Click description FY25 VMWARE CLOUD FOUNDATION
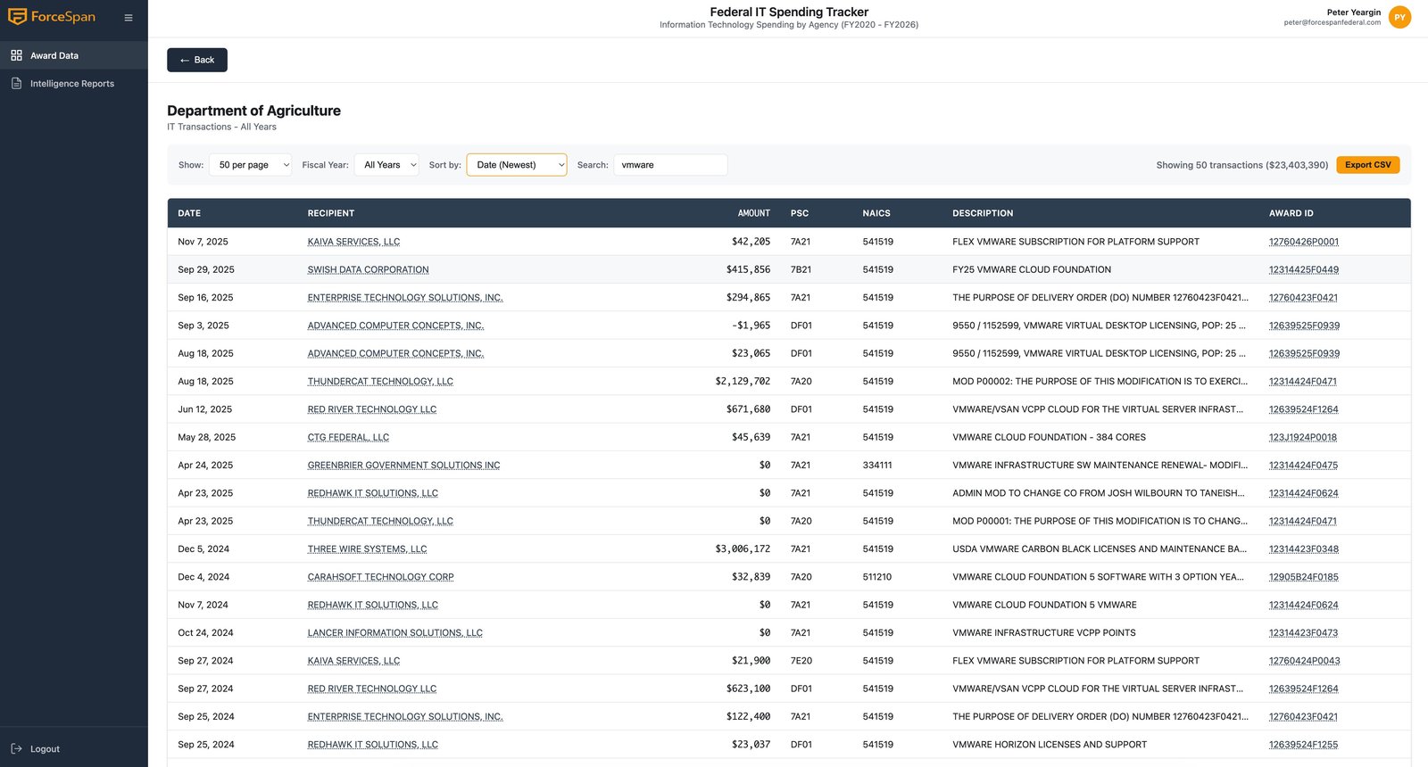This screenshot has height=767, width=1428. [1032, 269]
